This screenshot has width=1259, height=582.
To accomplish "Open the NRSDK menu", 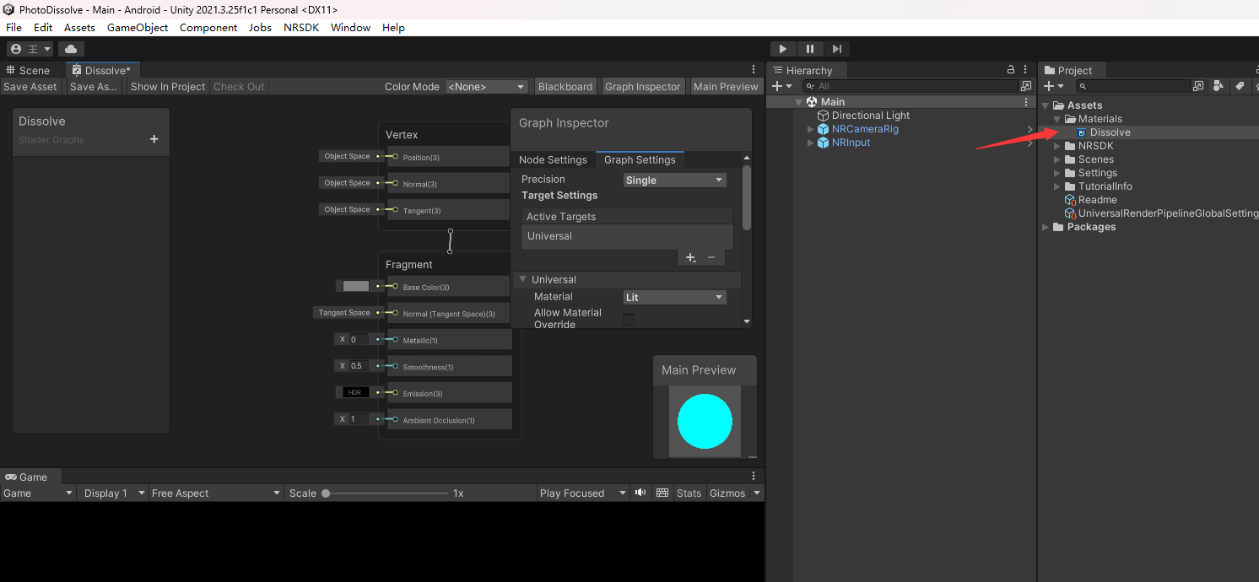I will coord(301,27).
